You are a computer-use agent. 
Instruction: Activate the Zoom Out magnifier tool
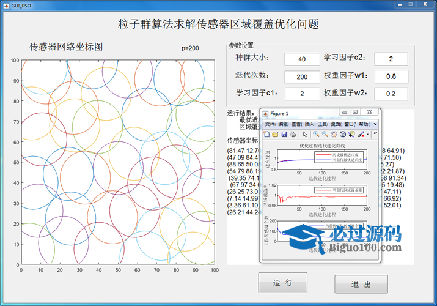(x=325, y=135)
